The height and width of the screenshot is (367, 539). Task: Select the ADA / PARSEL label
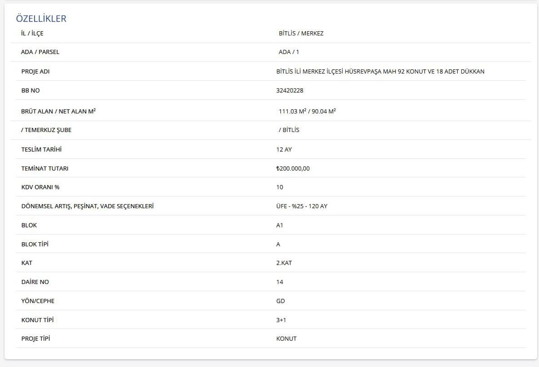point(40,52)
